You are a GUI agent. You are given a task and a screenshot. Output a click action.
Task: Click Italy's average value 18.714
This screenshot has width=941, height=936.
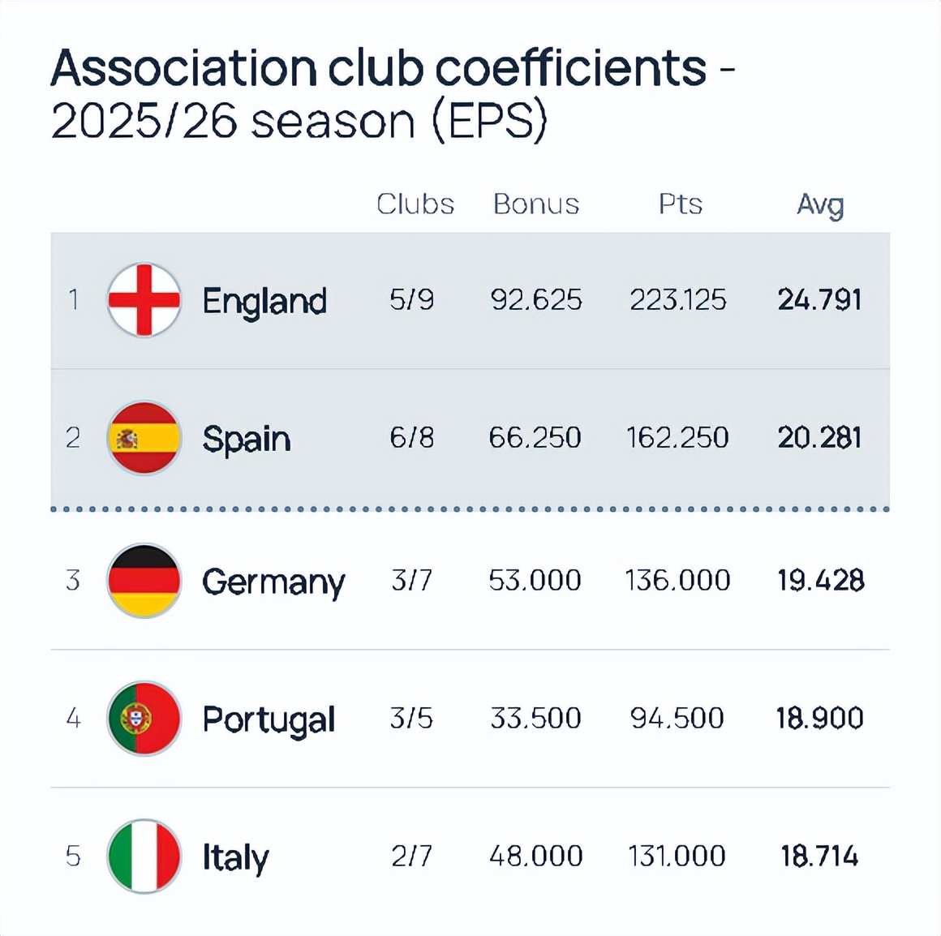coord(819,857)
